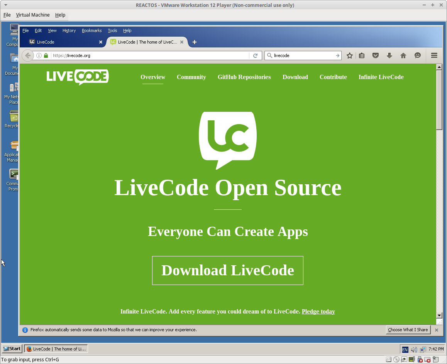Bookmark this page with the star icon
Image resolution: width=447 pixels, height=364 pixels.
(x=350, y=56)
